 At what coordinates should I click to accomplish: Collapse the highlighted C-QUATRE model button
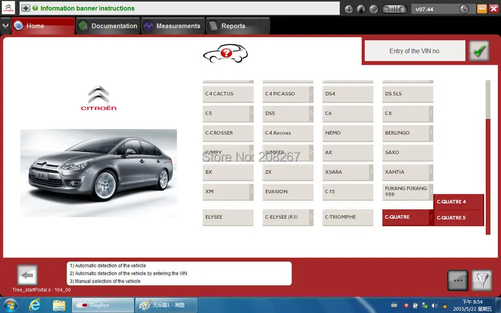pyautogui.click(x=408, y=217)
